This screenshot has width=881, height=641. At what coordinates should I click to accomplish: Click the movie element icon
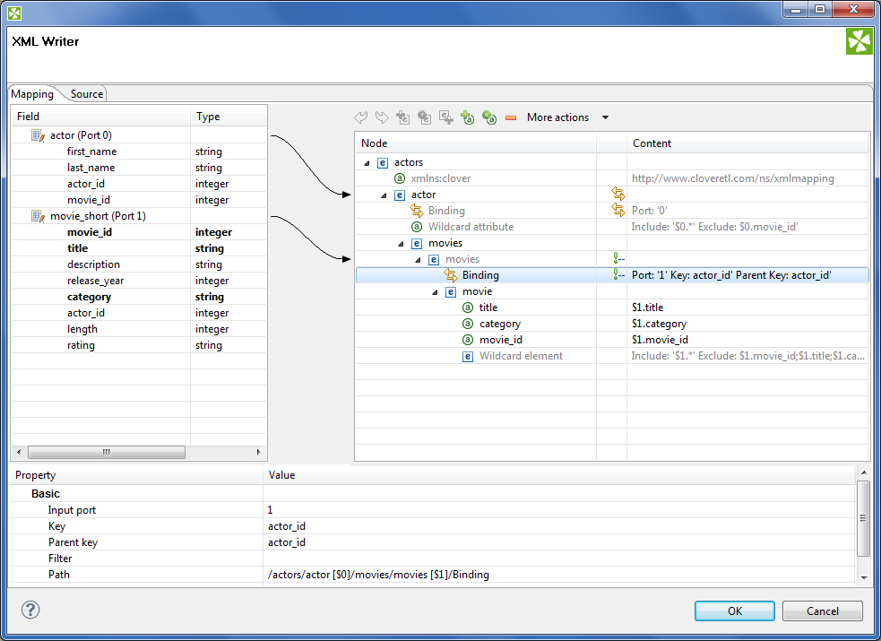(451, 292)
